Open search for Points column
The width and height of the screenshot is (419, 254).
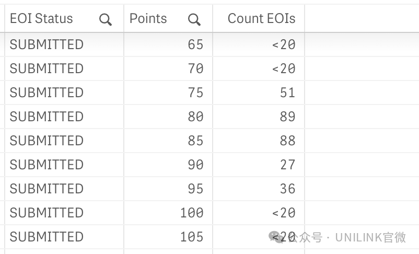point(194,20)
